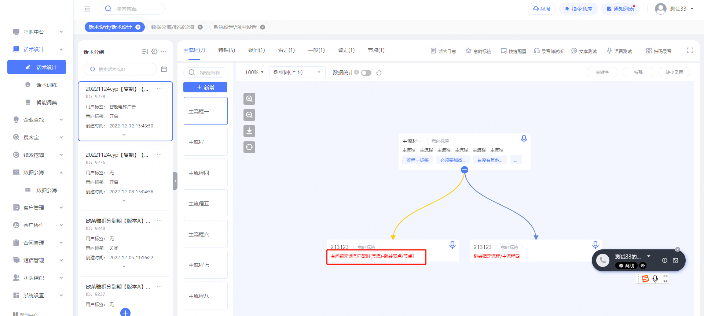Enter fullscreen mode for the flow editor
The image size is (704, 316).
(x=690, y=51)
